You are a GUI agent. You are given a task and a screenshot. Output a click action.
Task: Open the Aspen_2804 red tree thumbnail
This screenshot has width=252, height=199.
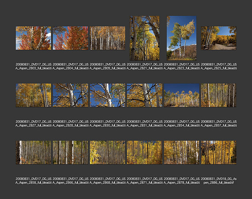click(x=70, y=38)
